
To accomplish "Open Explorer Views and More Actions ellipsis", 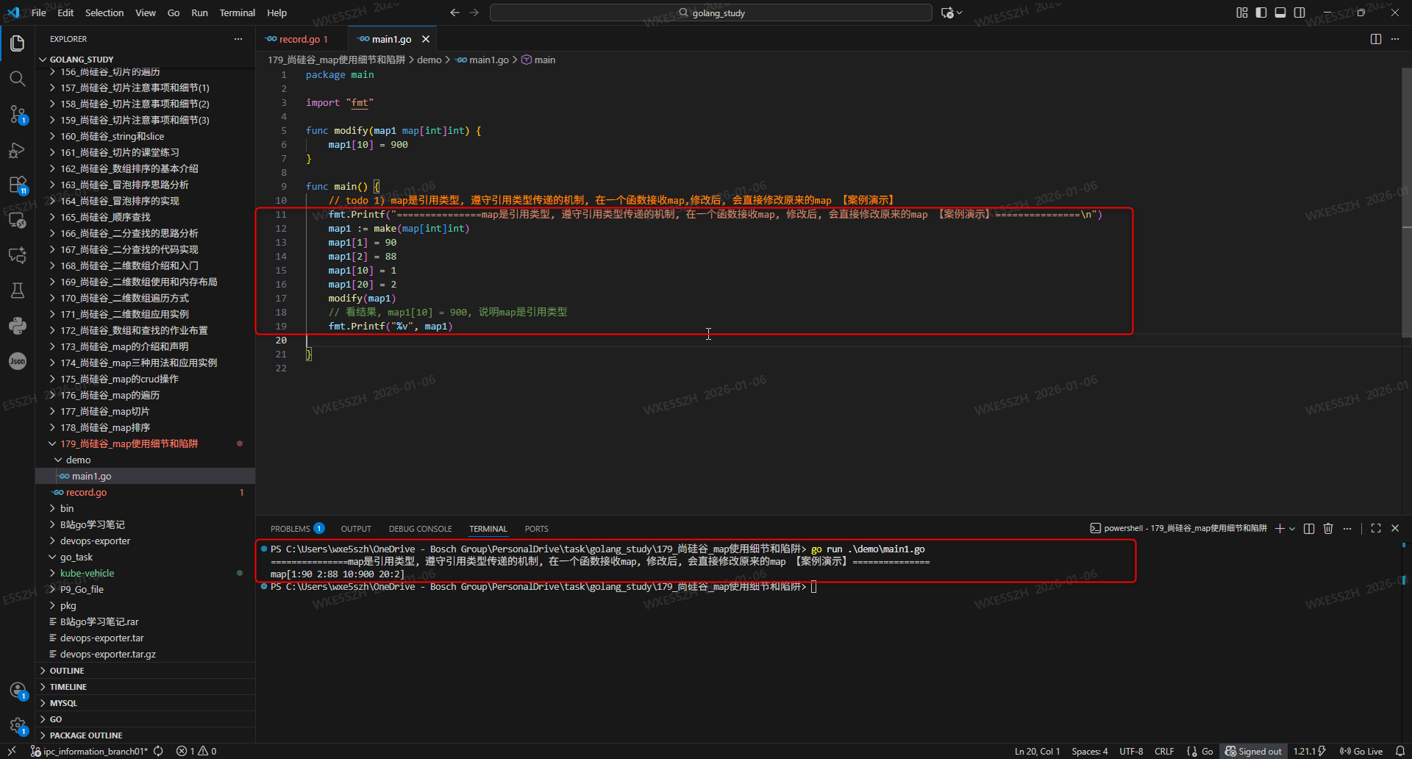I will point(238,39).
